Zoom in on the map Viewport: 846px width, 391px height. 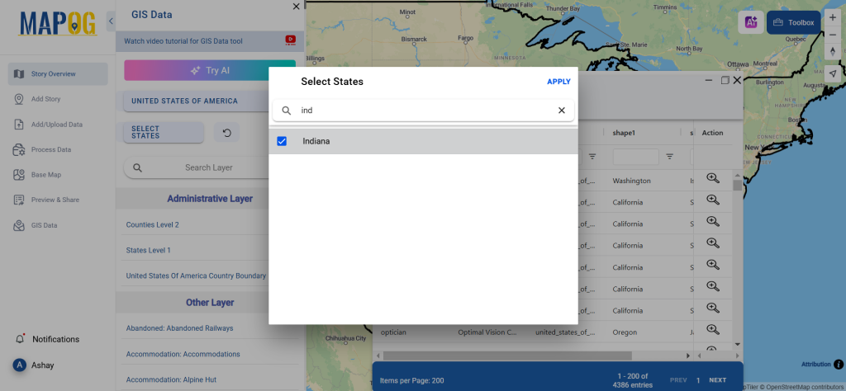click(x=833, y=18)
